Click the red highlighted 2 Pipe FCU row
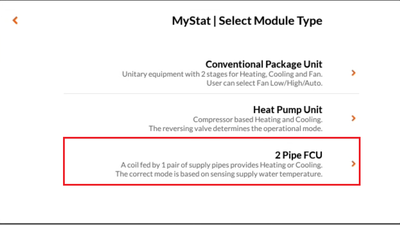Image resolution: width=400 pixels, height=226 pixels. 211,161
